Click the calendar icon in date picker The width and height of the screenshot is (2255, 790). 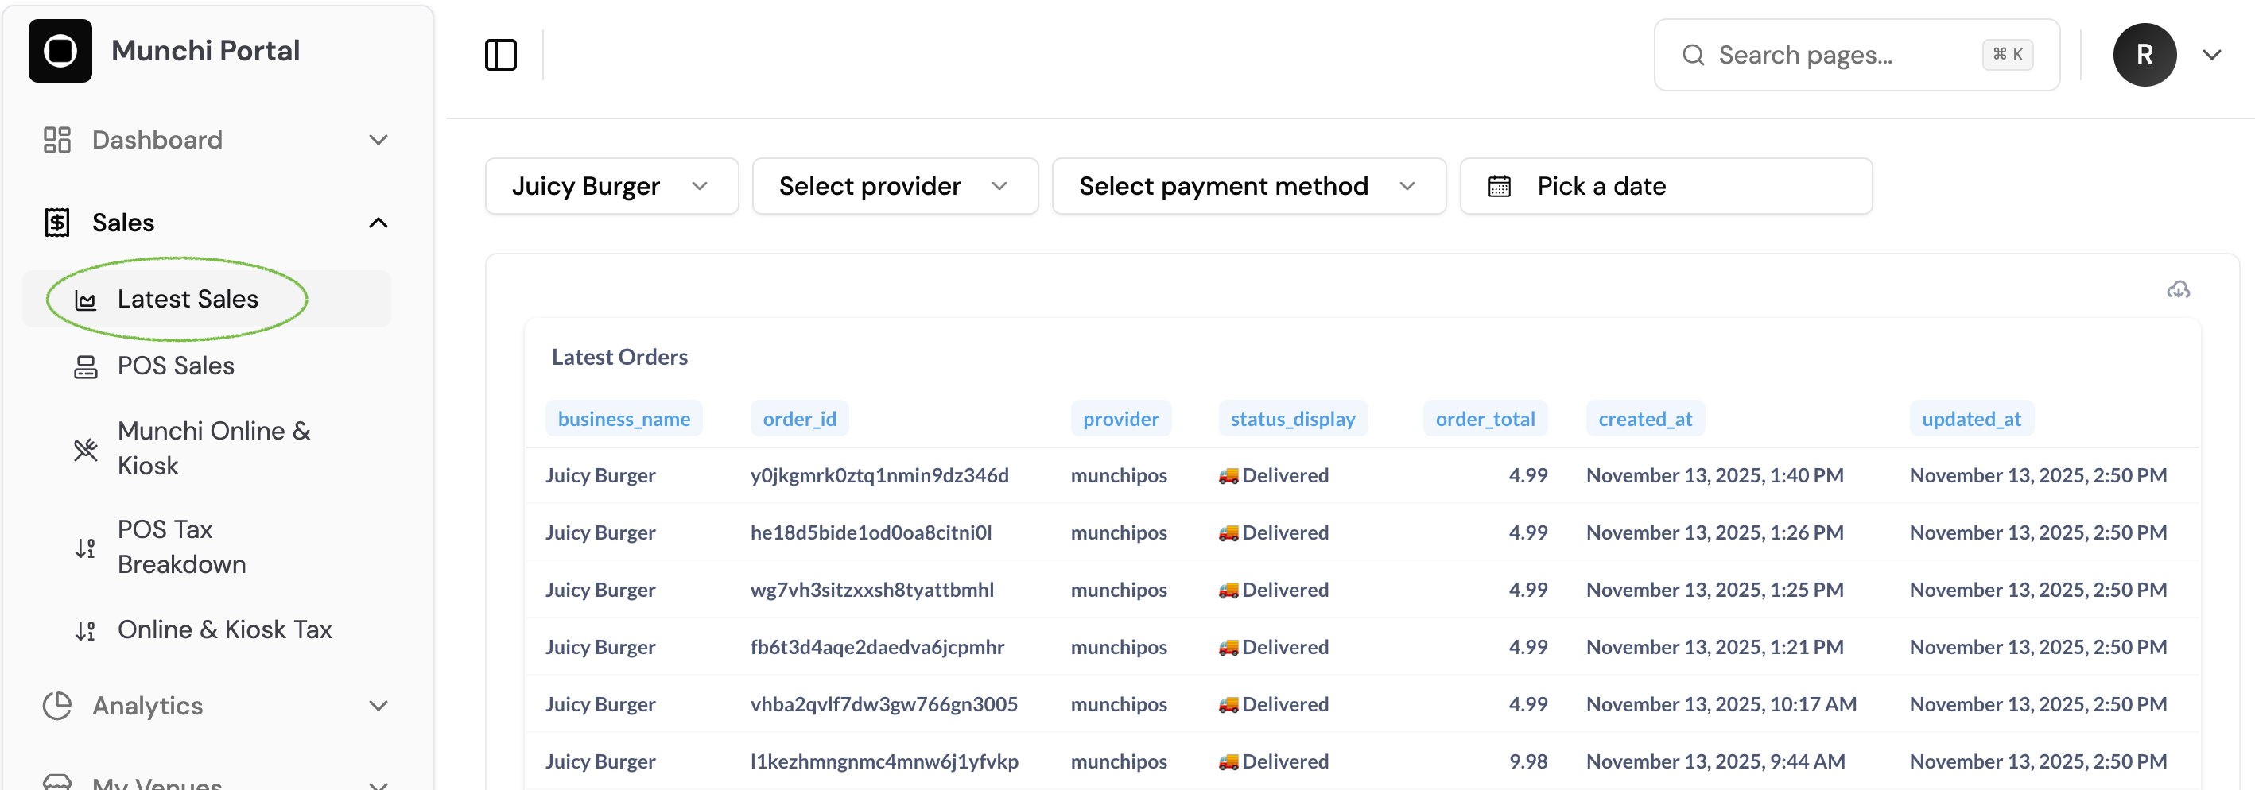click(1500, 186)
